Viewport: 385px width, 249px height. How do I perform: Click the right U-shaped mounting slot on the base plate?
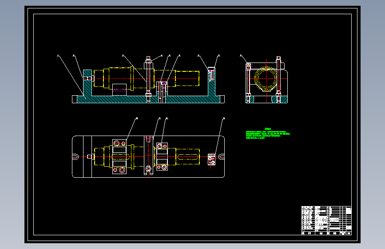221,156
